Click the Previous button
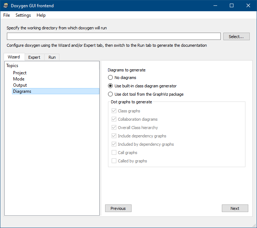257x228 pixels. tap(118, 208)
